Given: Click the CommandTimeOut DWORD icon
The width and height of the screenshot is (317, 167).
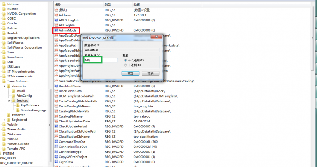Looking at the screenshot, I should [57, 142].
